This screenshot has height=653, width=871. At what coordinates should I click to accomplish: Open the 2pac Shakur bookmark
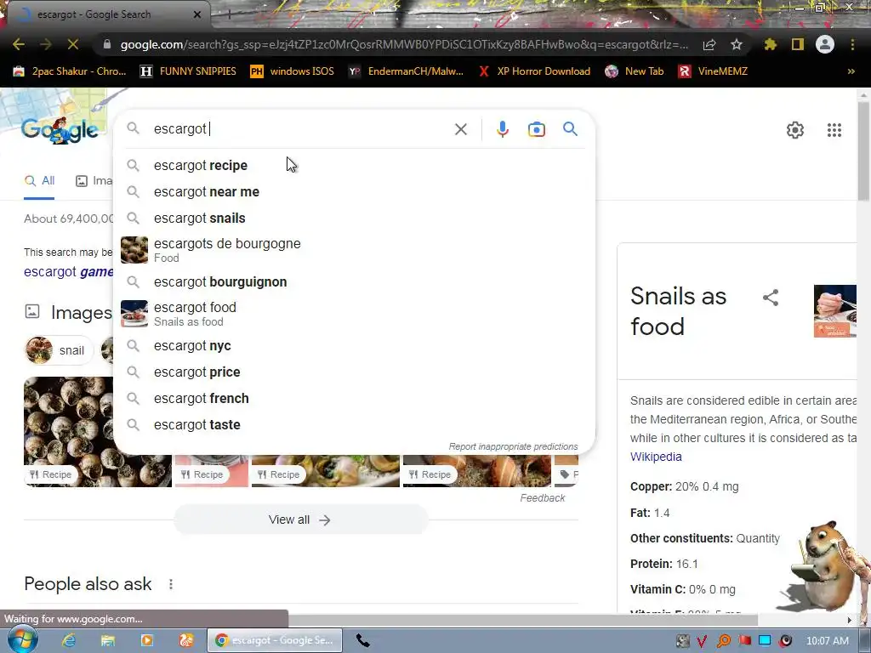70,71
